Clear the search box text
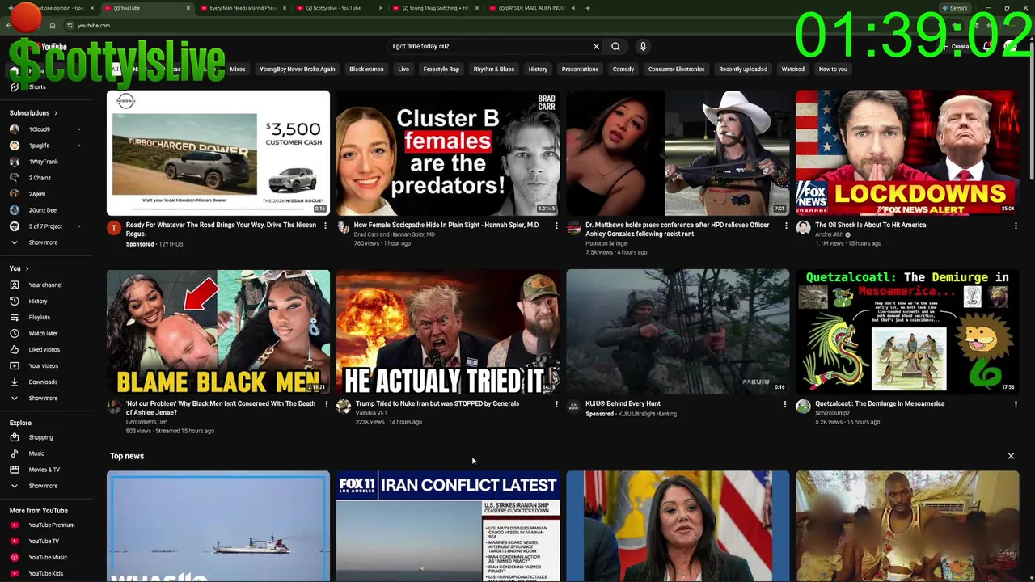1035x582 pixels. (596, 46)
